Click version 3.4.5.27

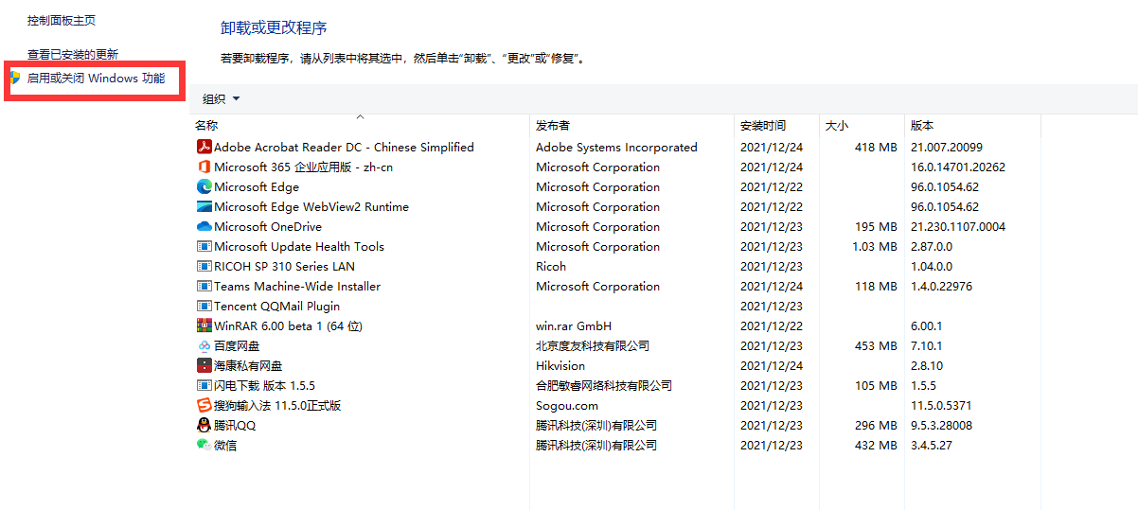tap(931, 445)
